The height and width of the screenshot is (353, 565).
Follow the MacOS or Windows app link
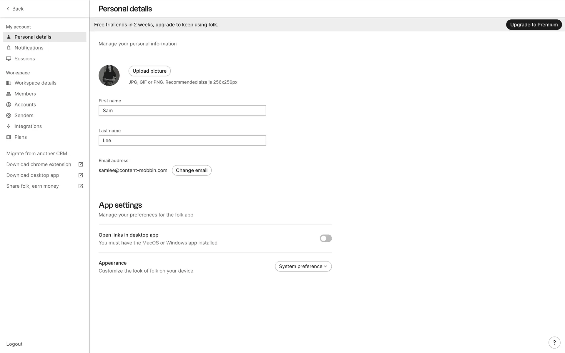(169, 243)
